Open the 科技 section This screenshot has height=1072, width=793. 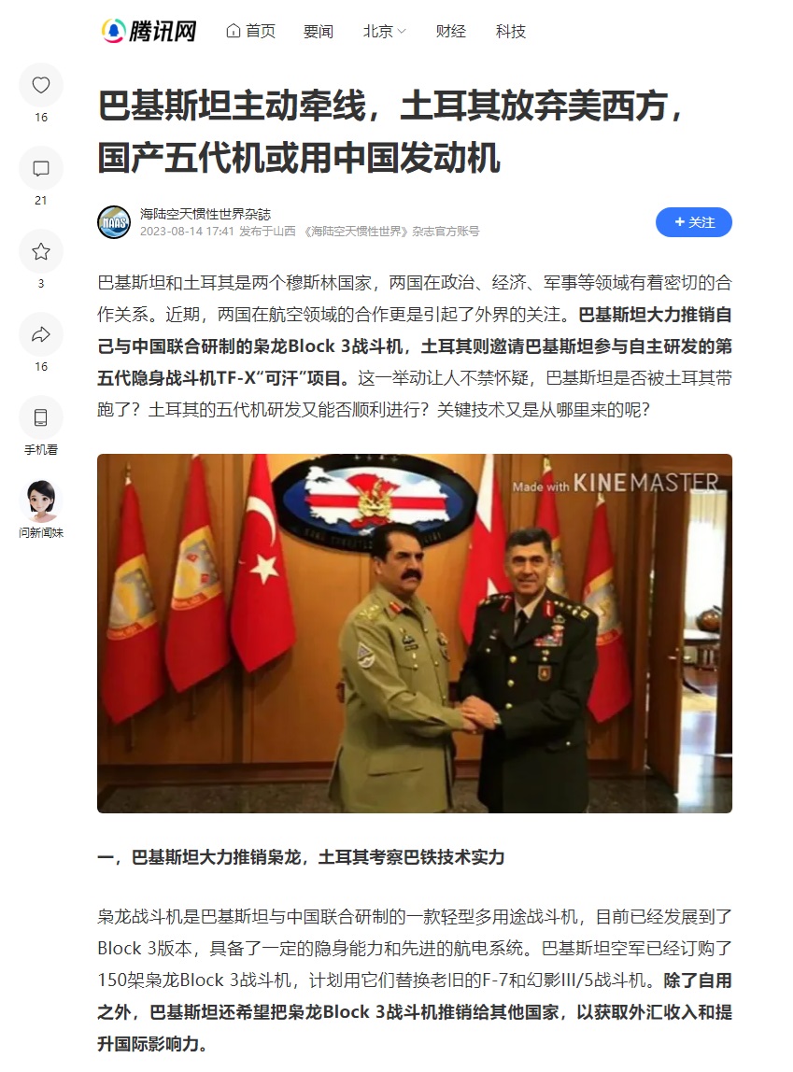tap(511, 32)
